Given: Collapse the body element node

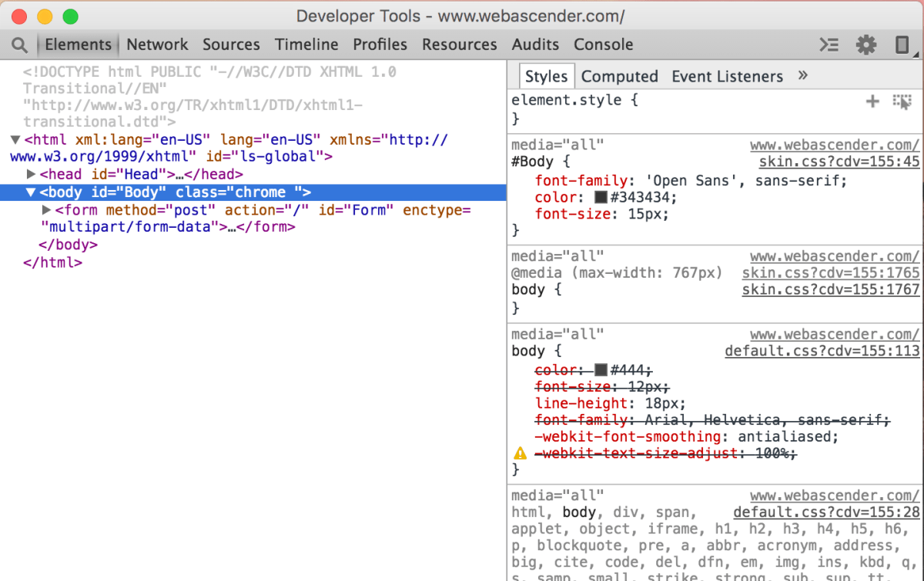Looking at the screenshot, I should tap(31, 192).
